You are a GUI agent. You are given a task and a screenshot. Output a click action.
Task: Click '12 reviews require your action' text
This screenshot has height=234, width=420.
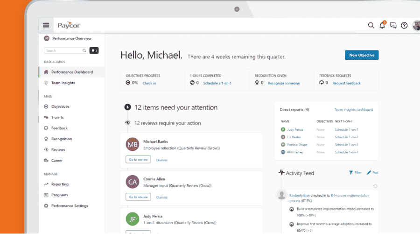point(168,123)
